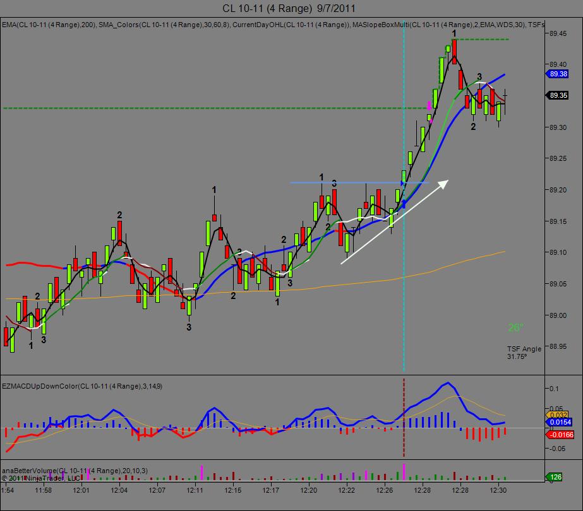Click the EZMACDUpDownColor indicator label
This screenshot has height=511, width=583.
pos(82,386)
